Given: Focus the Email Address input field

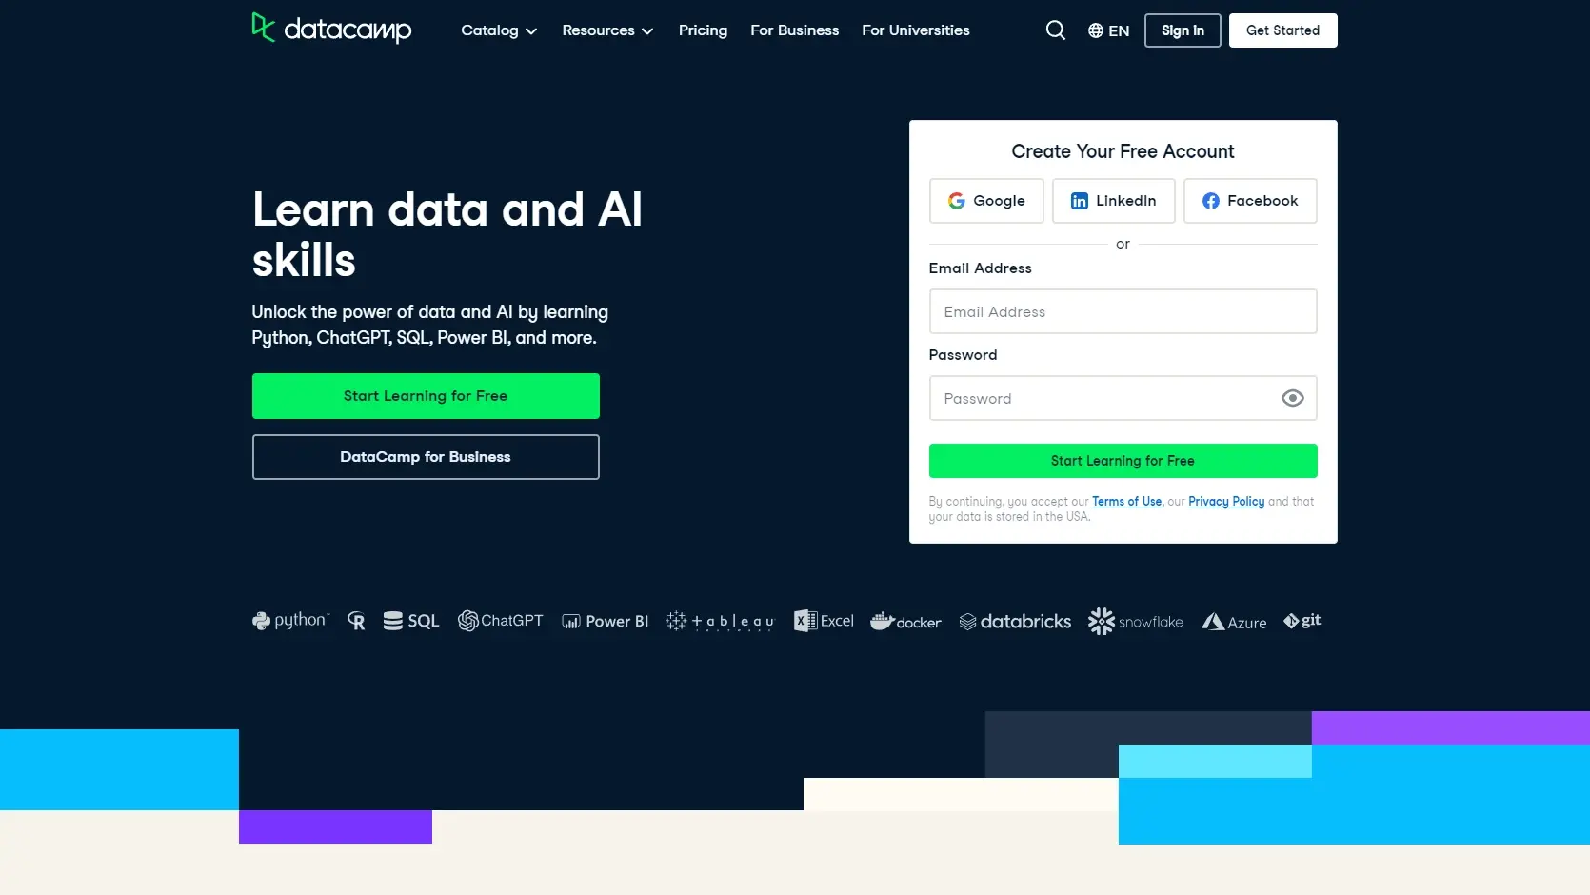Looking at the screenshot, I should pos(1123,311).
